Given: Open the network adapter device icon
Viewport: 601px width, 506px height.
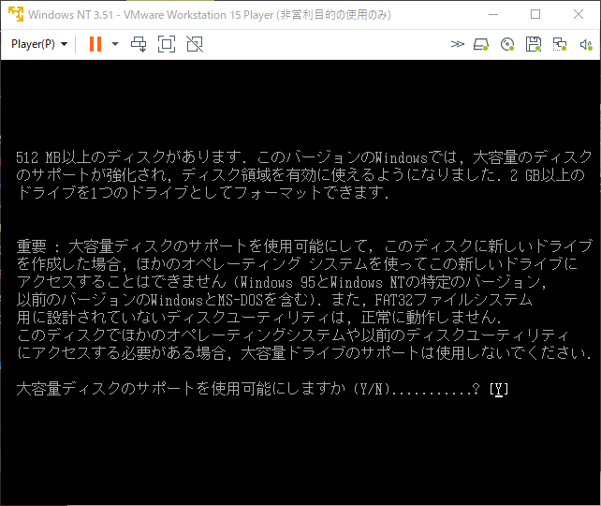Looking at the screenshot, I should (x=560, y=44).
